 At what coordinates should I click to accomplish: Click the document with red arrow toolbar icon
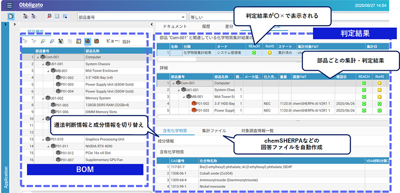[x=49, y=16]
